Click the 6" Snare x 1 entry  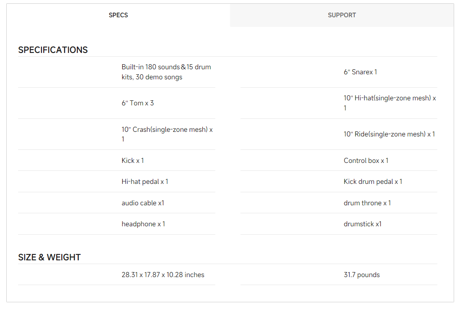coord(360,72)
